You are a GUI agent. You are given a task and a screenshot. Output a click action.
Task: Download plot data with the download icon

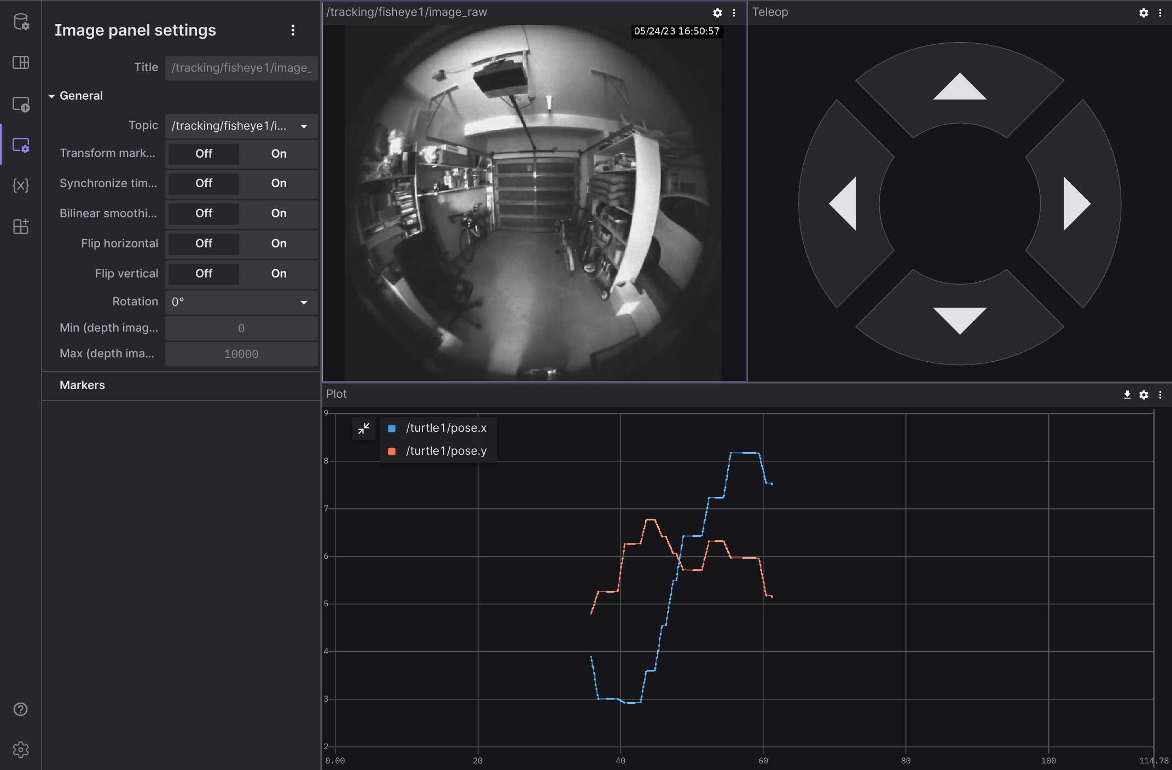[x=1127, y=395]
